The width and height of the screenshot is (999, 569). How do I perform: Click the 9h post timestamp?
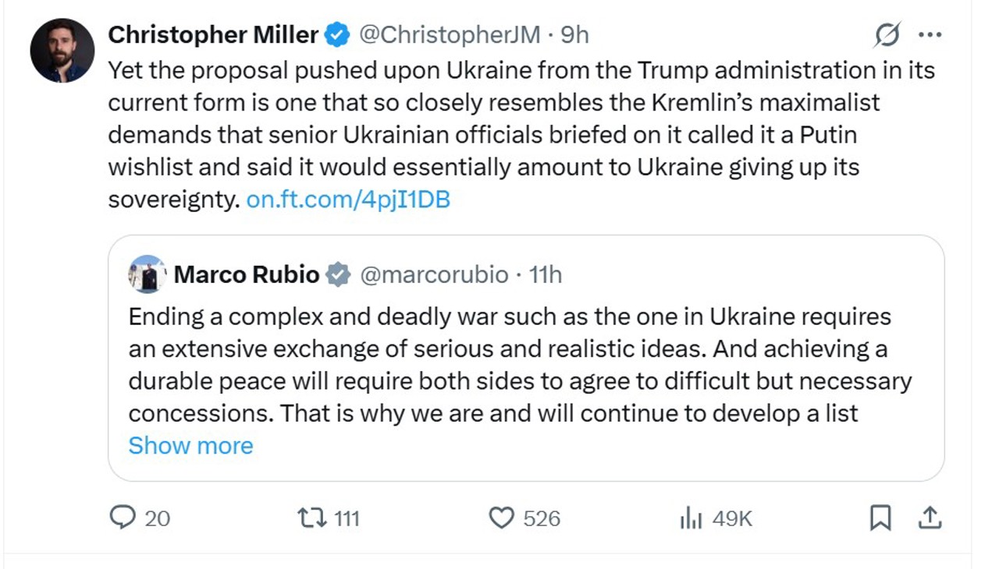pyautogui.click(x=575, y=35)
